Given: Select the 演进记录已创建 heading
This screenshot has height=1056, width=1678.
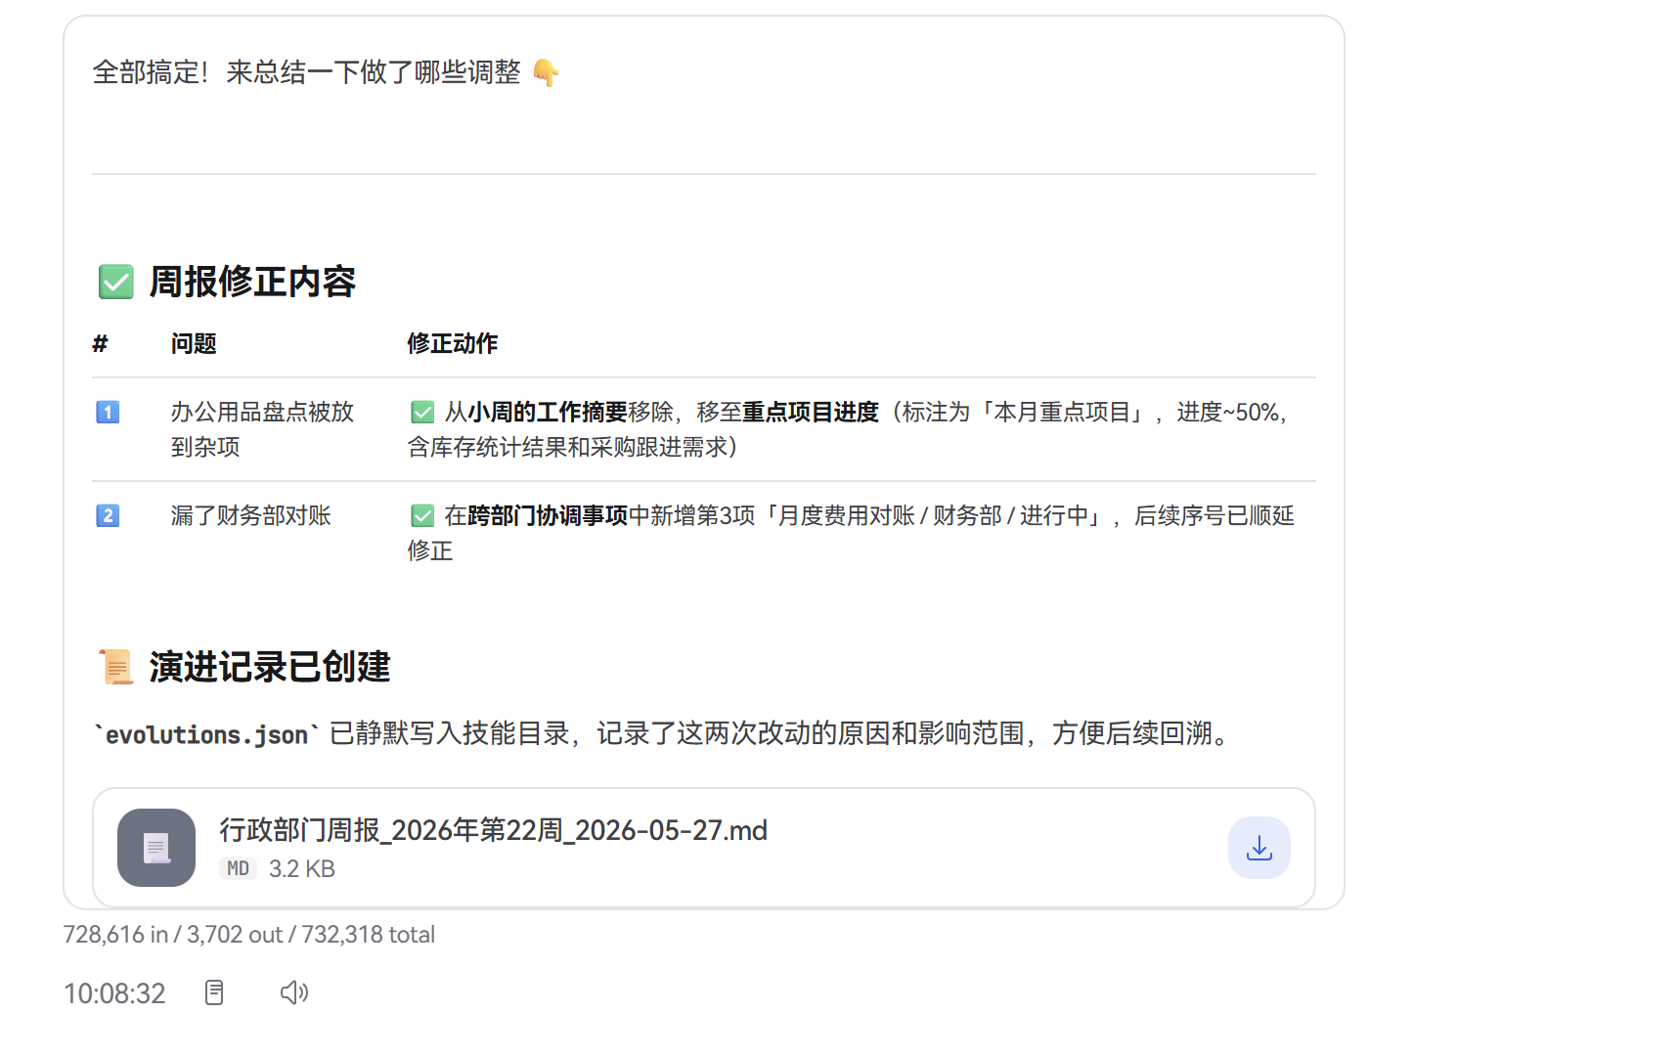Looking at the screenshot, I should point(270,667).
